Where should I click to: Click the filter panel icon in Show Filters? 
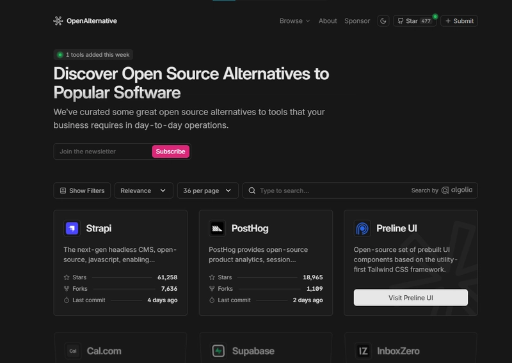63,190
